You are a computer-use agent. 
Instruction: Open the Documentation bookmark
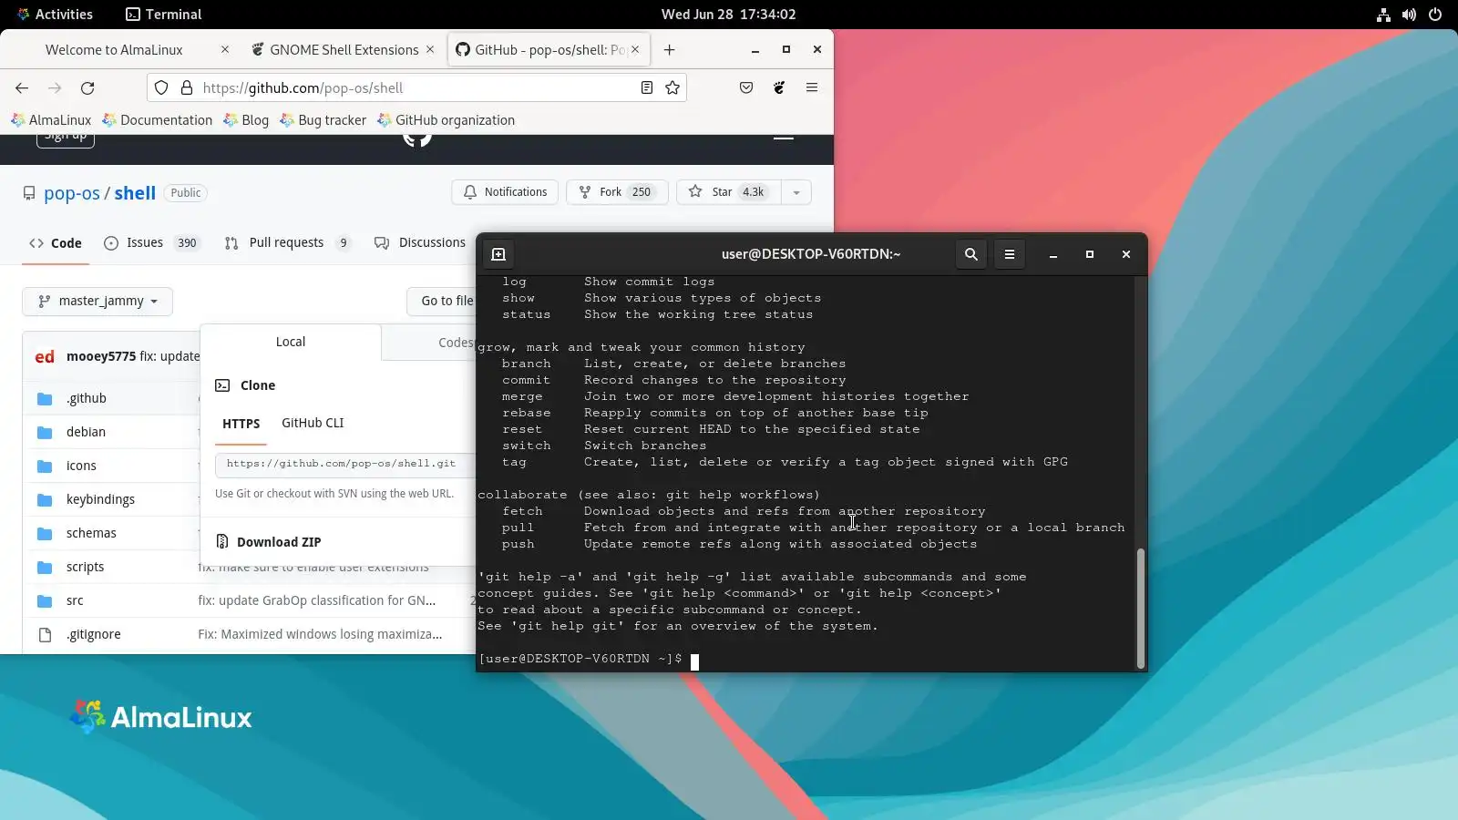pyautogui.click(x=158, y=120)
